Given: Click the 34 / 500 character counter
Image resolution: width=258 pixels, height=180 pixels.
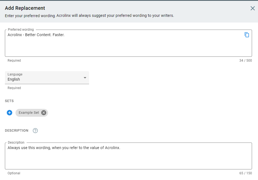Looking at the screenshot, I should click(x=246, y=60).
